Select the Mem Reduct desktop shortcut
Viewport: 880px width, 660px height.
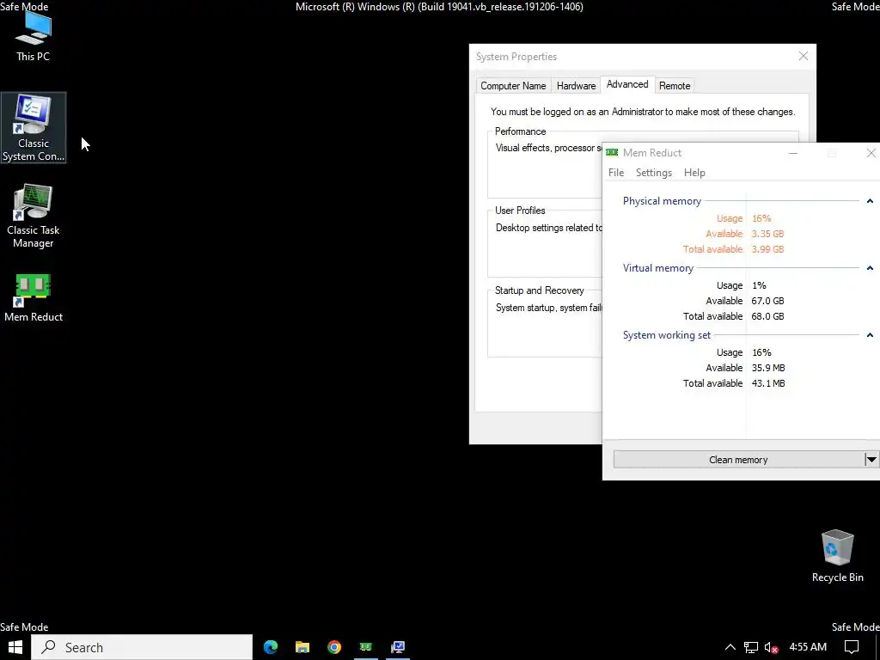(x=34, y=297)
